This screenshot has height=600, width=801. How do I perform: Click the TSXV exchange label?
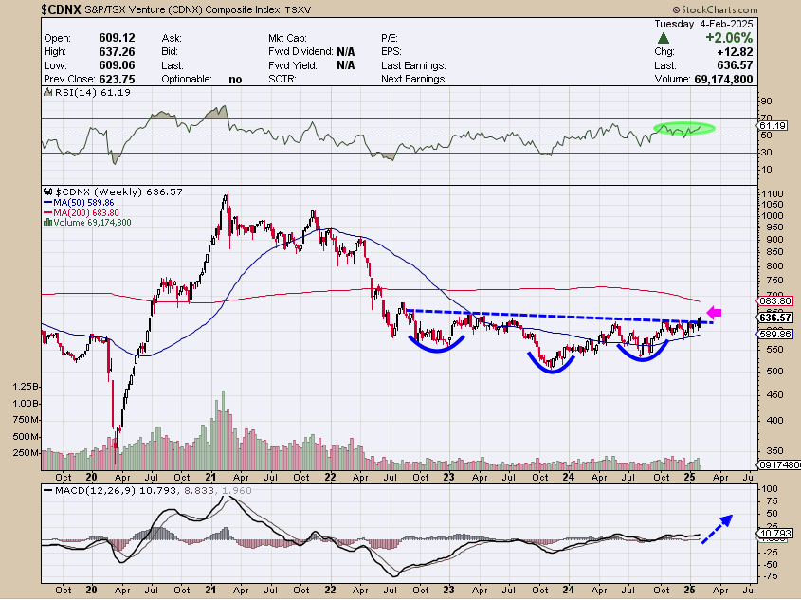pyautogui.click(x=298, y=9)
